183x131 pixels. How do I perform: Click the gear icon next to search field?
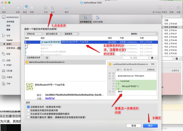[x=152, y=58]
